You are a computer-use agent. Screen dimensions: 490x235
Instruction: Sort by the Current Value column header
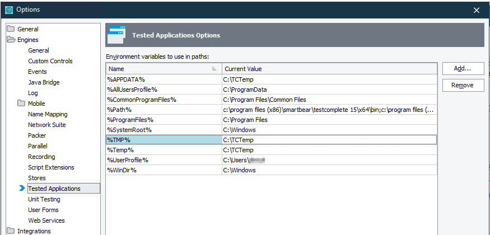[329, 69]
